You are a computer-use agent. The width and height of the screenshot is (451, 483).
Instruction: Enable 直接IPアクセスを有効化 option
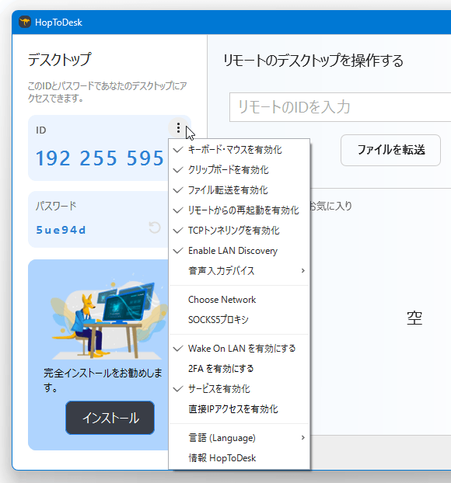point(239,408)
